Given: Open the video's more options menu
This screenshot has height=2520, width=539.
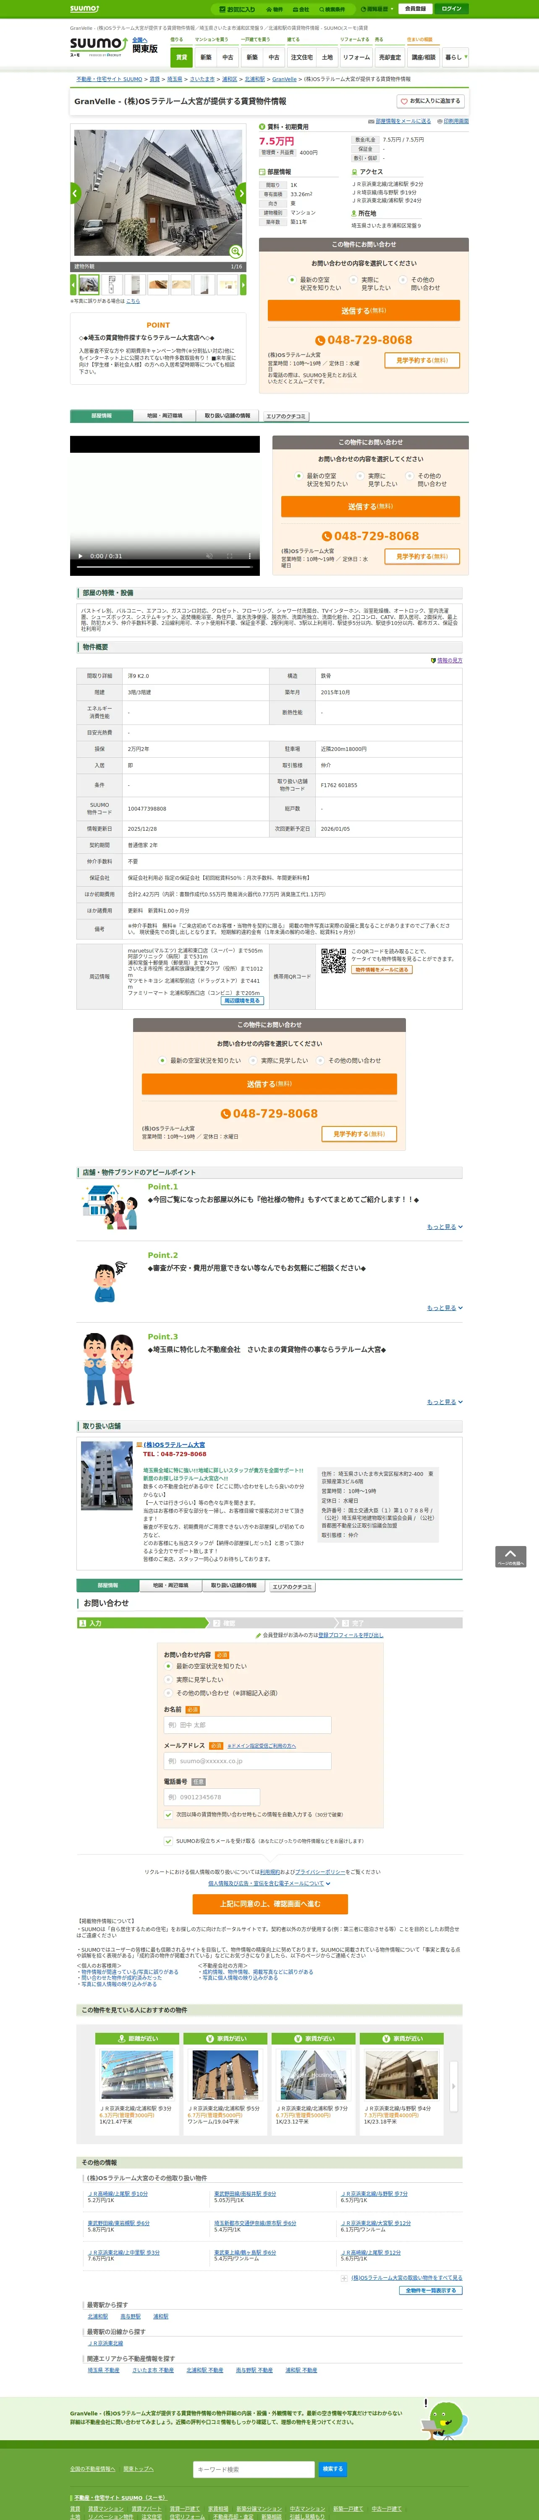Looking at the screenshot, I should pyautogui.click(x=249, y=556).
